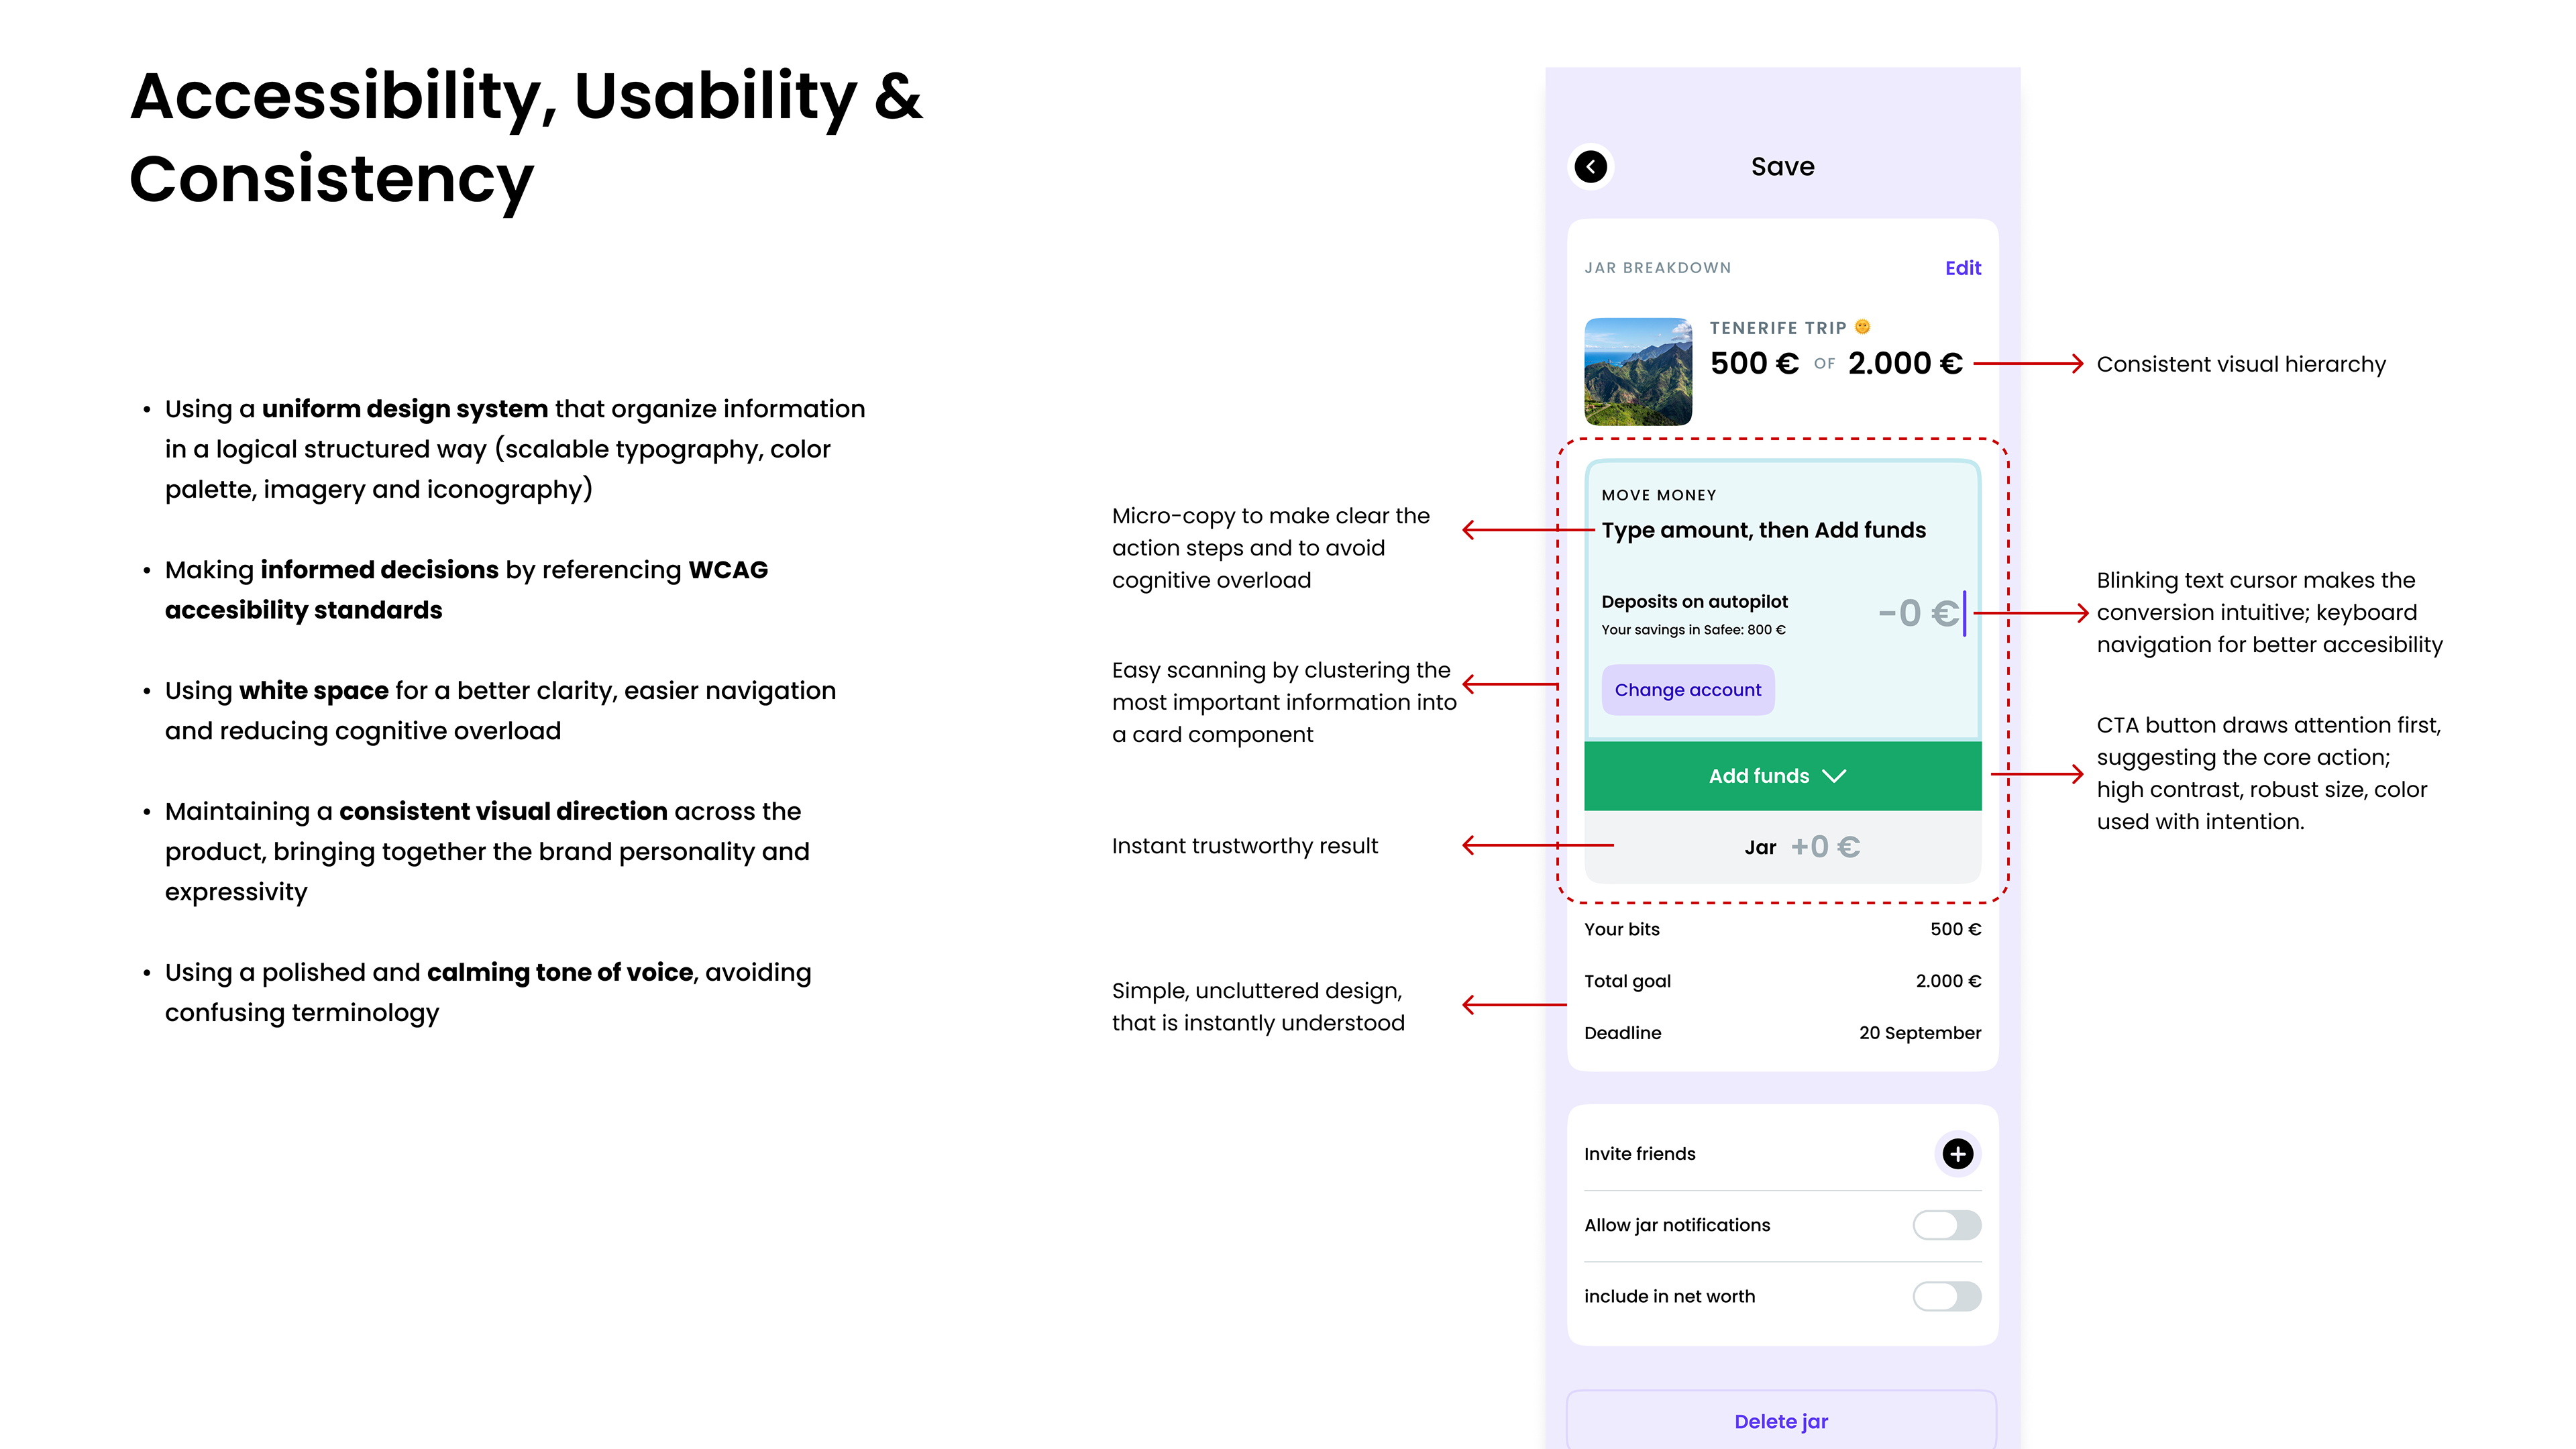Select the Deadline 20 September row
The height and width of the screenshot is (1449, 2576).
tap(1782, 1033)
